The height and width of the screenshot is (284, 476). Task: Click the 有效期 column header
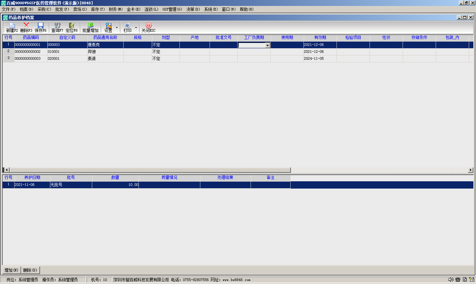coord(320,38)
